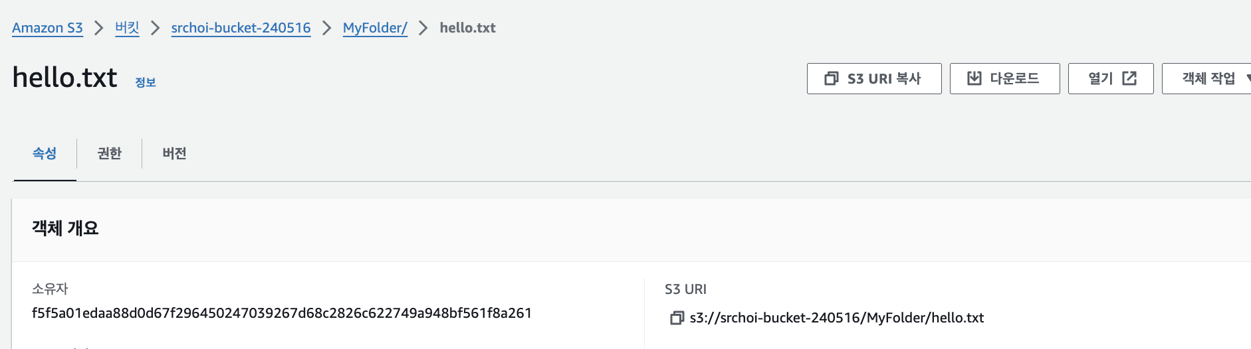
Task: Click the copy icon in S3 URI 복사 button
Action: click(831, 79)
